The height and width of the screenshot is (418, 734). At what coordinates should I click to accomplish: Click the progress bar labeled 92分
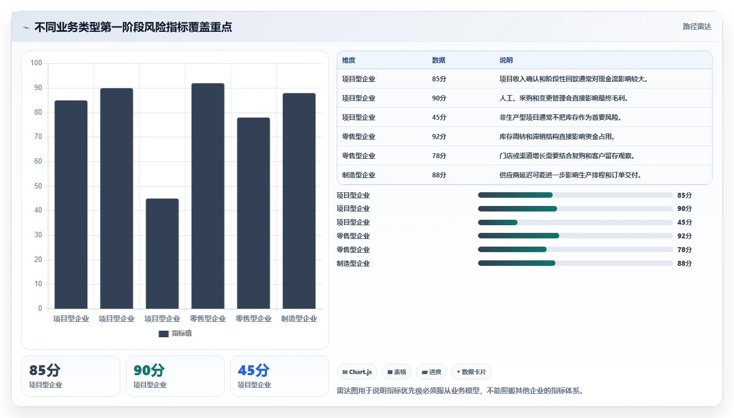pyautogui.click(x=575, y=236)
